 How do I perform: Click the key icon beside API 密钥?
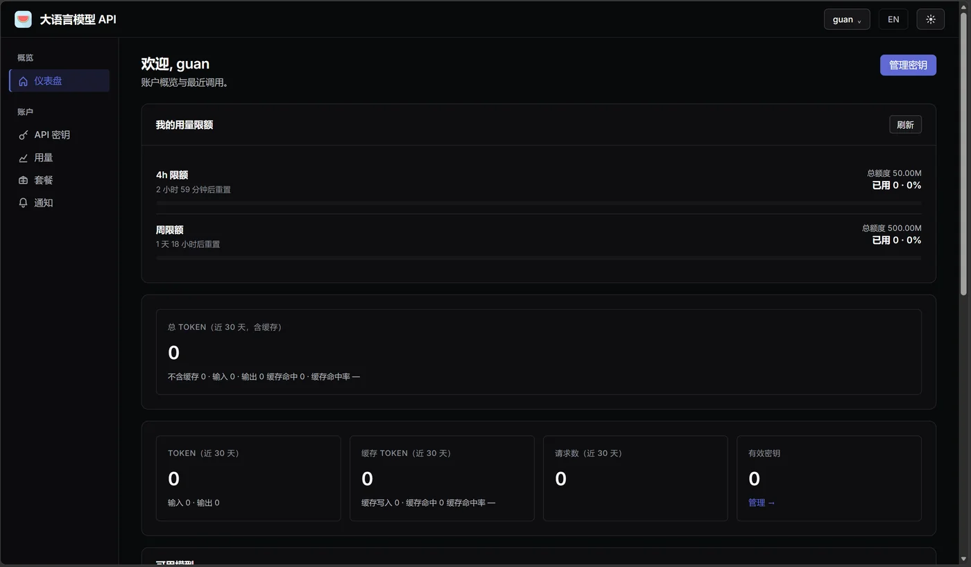coord(23,135)
